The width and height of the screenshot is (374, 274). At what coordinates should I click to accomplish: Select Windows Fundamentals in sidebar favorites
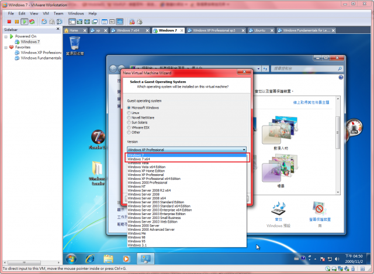point(41,58)
